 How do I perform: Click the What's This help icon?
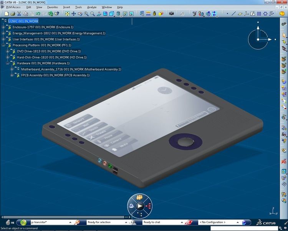point(57,13)
